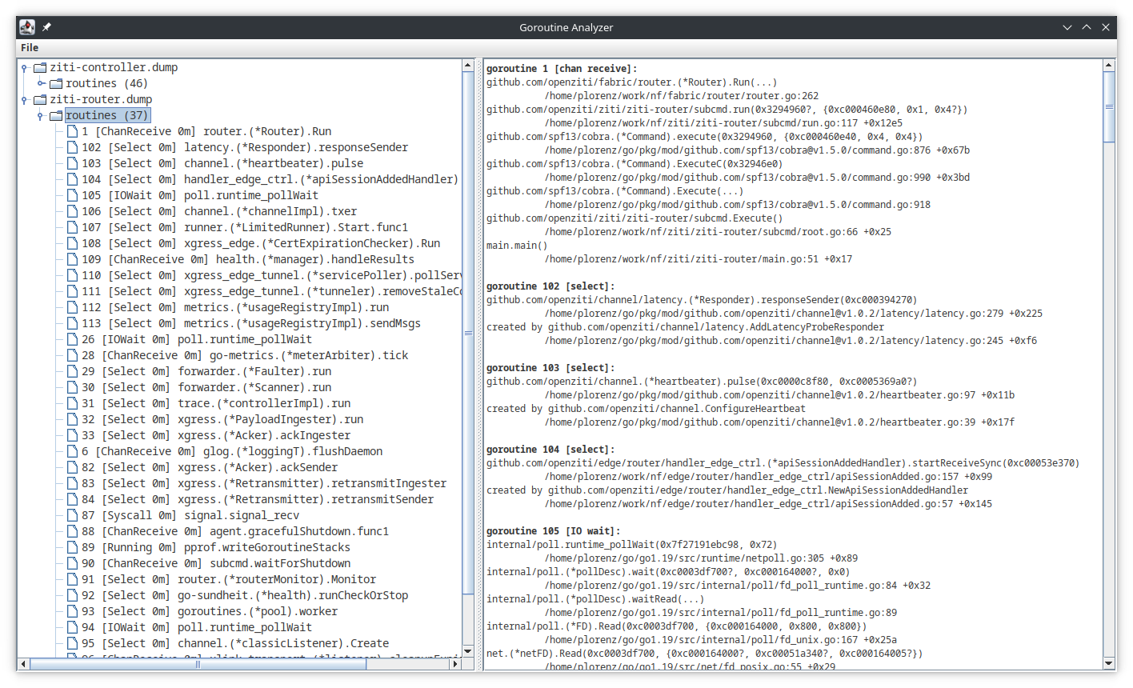Select the ziti-controller.dump label

click(x=114, y=67)
